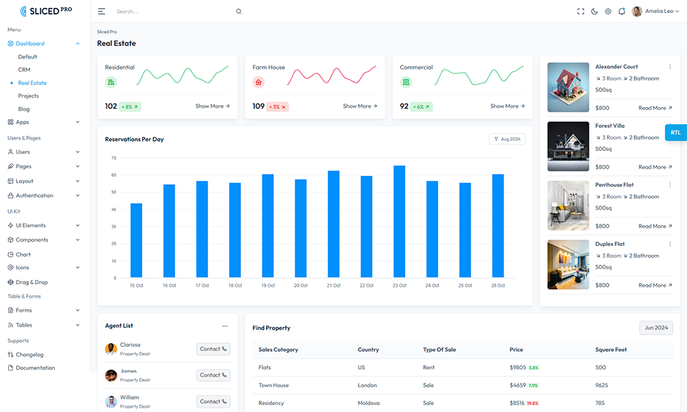Screen dimensions: 687x412
Task: Click the fullscreen icon in the top bar
Action: coord(581,12)
